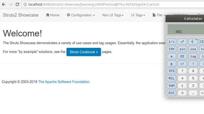Click calculator digit 8
204x114 pixels.
click(x=193, y=71)
